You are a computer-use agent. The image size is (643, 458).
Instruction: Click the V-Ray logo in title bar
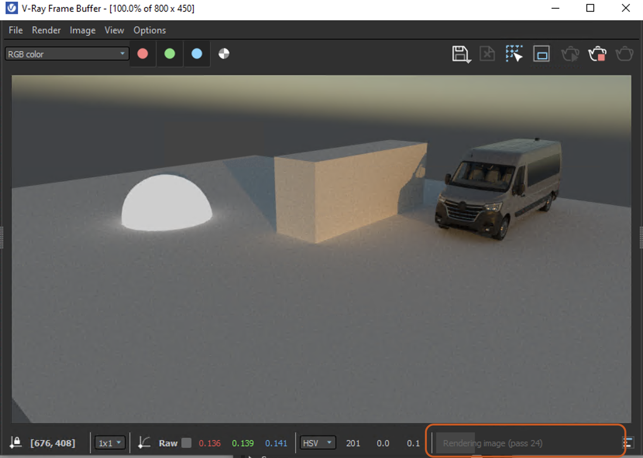point(12,8)
